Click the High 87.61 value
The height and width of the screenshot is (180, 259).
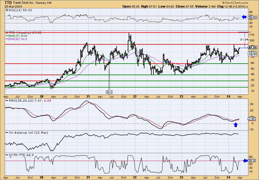click(148, 6)
